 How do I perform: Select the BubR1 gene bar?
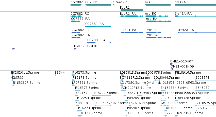[131, 10]
